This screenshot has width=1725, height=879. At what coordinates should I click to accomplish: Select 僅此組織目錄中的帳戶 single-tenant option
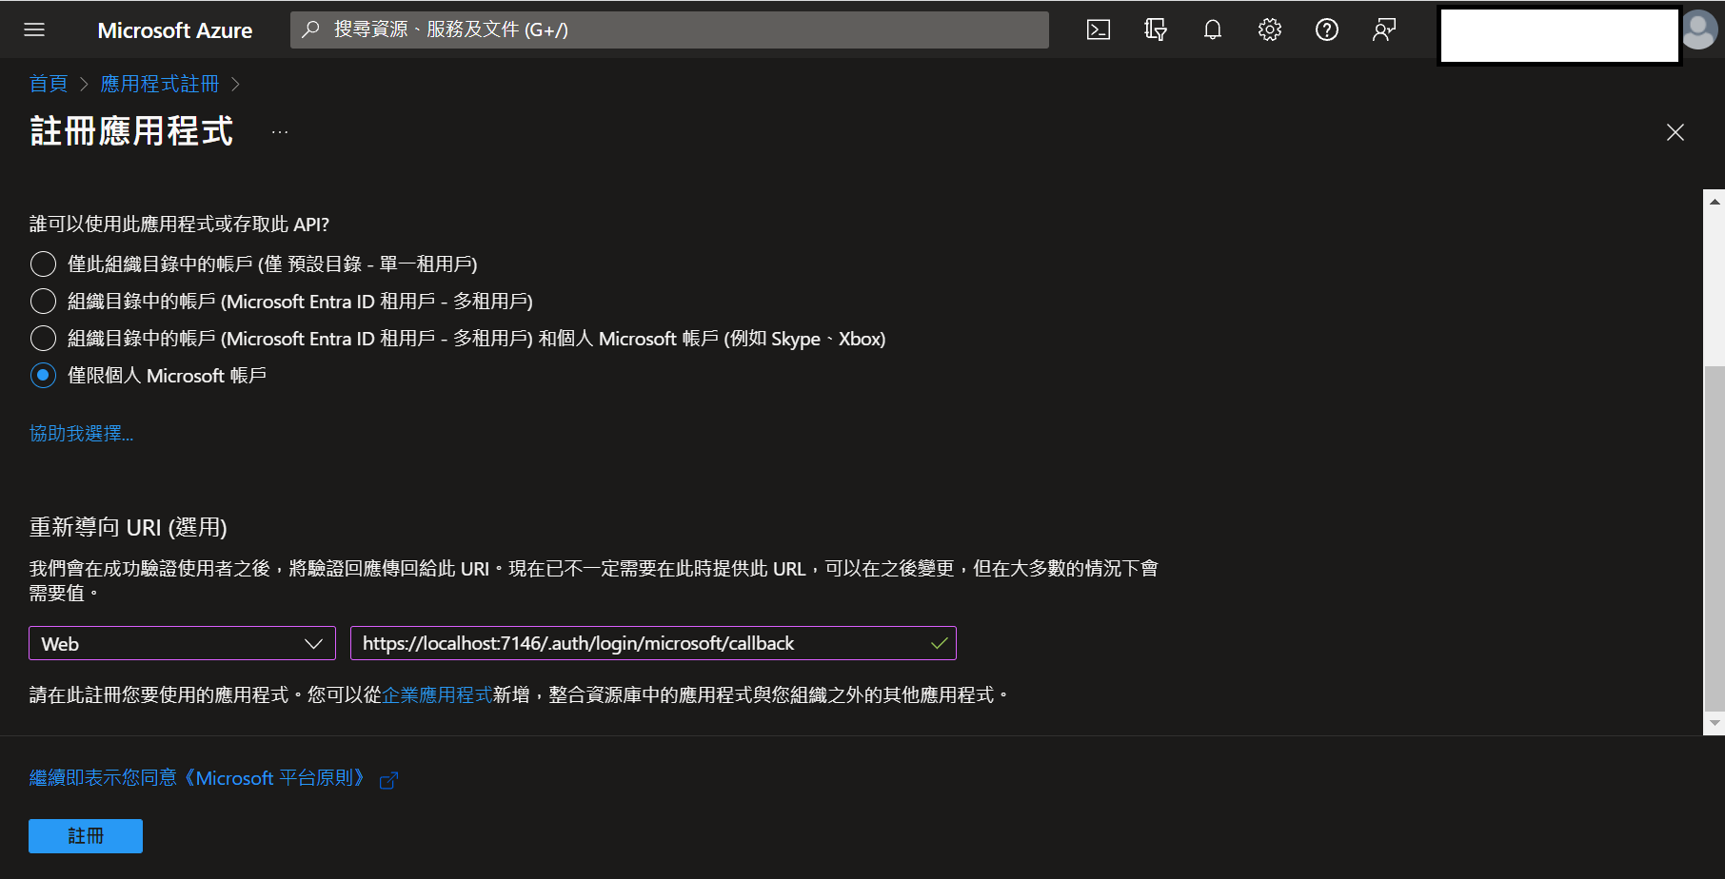(x=43, y=264)
